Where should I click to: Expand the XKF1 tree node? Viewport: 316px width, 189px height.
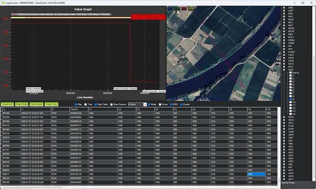(x=284, y=147)
